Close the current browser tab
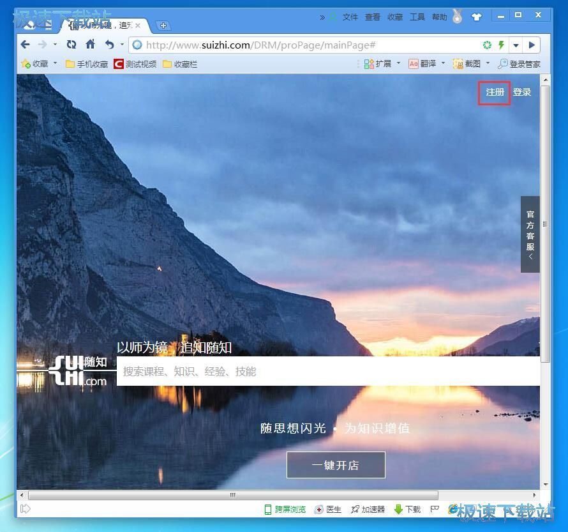This screenshot has width=568, height=532. 138,26
